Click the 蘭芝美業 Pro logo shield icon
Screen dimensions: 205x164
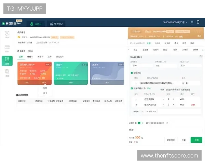pyautogui.click(x=3, y=24)
